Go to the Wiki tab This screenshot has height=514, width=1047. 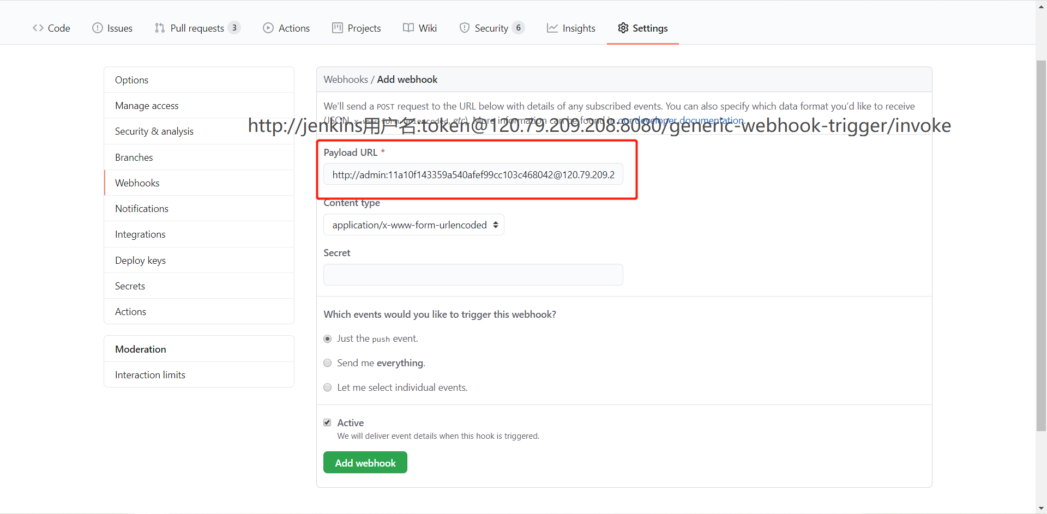420,28
